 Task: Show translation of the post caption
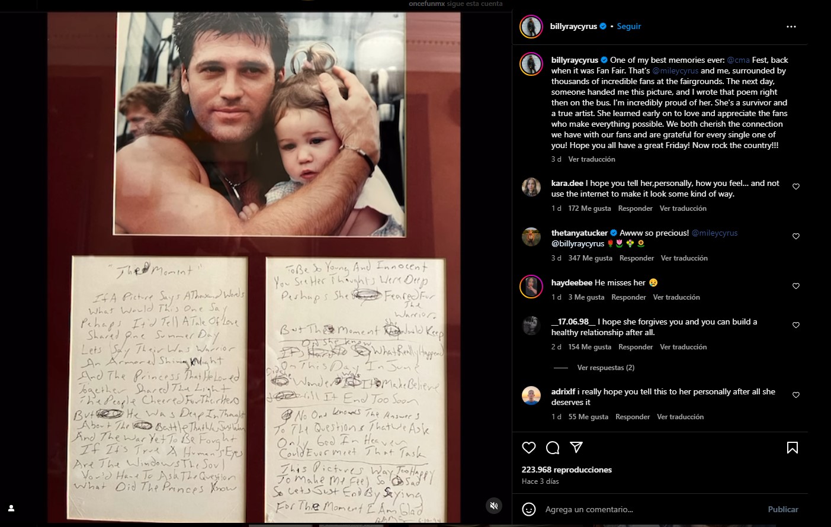pos(592,159)
